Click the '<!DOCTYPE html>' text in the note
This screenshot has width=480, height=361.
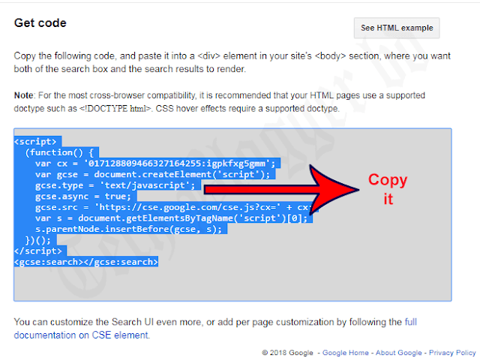click(x=115, y=109)
